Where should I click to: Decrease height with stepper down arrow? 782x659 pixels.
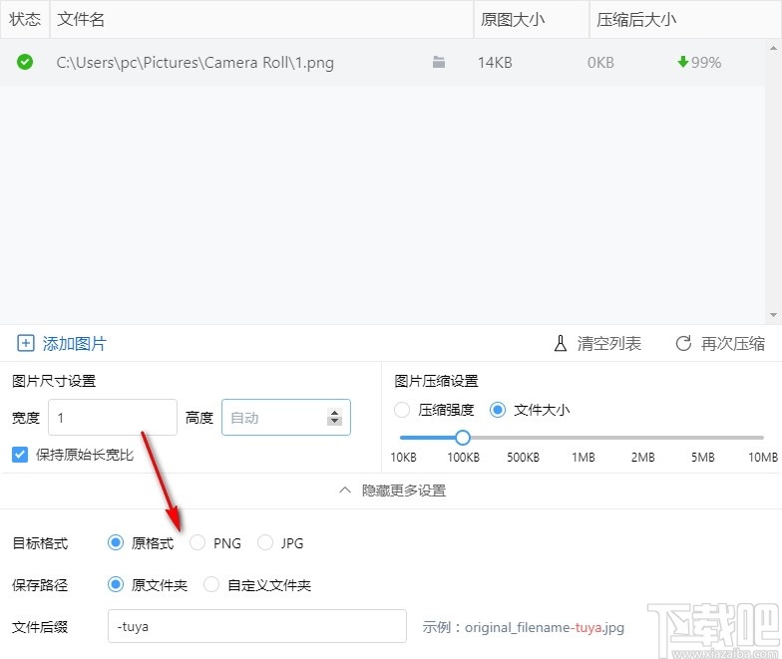(335, 422)
